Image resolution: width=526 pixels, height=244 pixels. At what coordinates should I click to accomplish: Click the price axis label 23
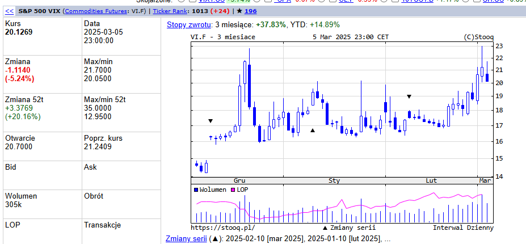point(499,45)
